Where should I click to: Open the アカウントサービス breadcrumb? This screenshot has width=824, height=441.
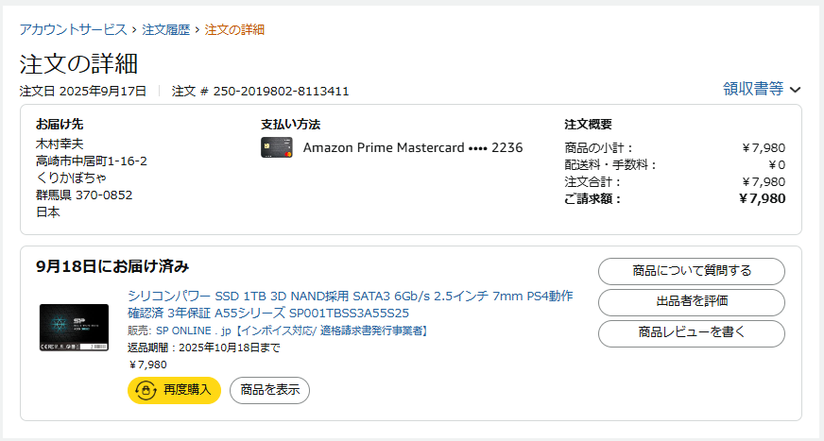click(75, 29)
